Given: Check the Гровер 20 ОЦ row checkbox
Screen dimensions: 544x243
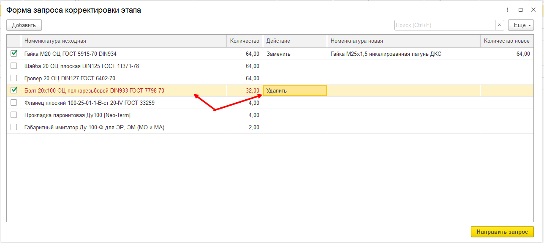Looking at the screenshot, I should click(14, 78).
